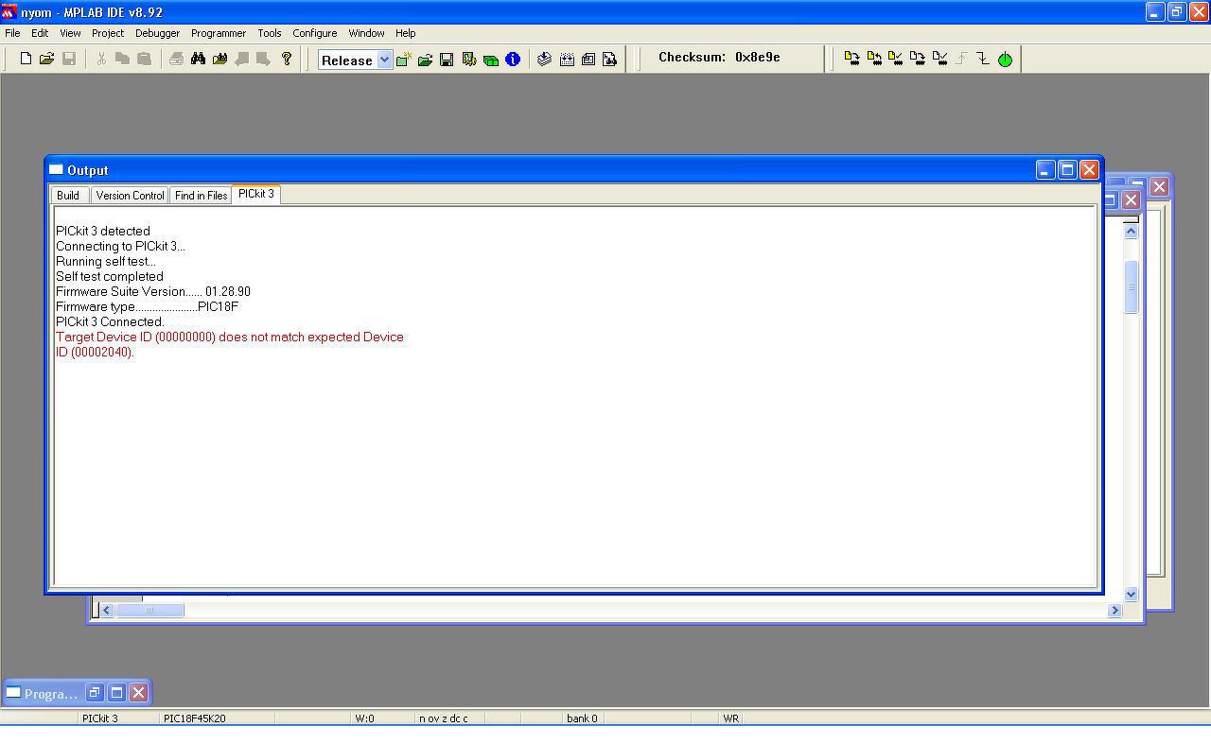Restore the minimized Progra... window
This screenshot has height=744, width=1211.
(95, 693)
